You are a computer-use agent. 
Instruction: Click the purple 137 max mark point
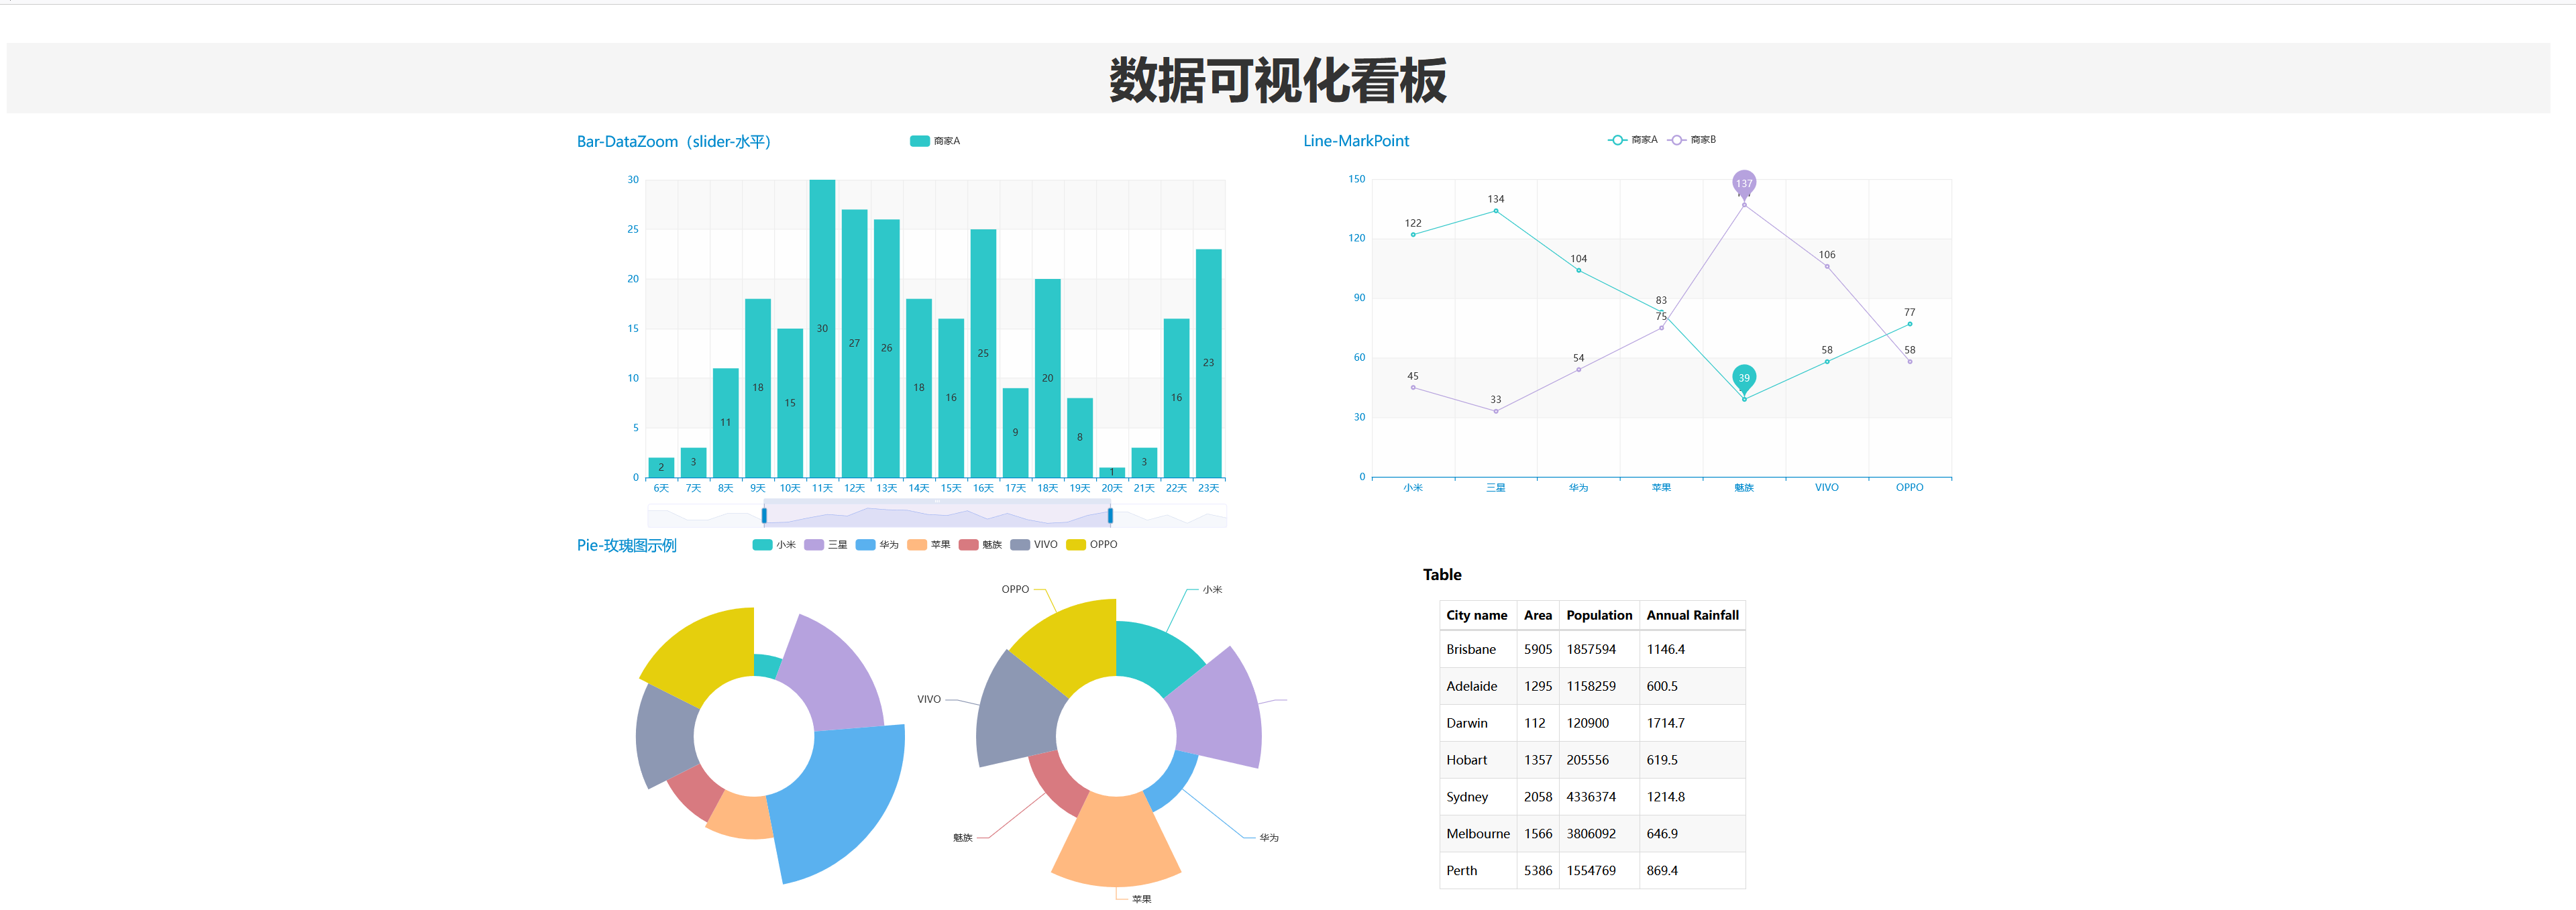pyautogui.click(x=1744, y=182)
